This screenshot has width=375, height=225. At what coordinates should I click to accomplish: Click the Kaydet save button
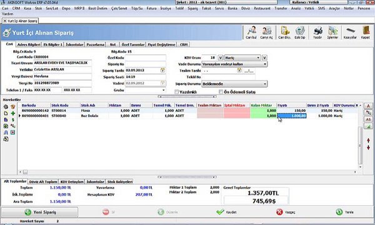[226, 212]
